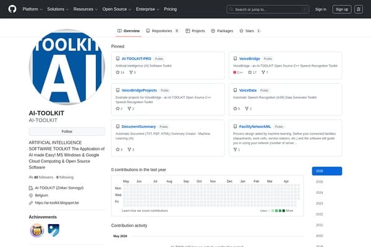Click the fork count on AI-TOOLKIT-PRO

(132, 72)
